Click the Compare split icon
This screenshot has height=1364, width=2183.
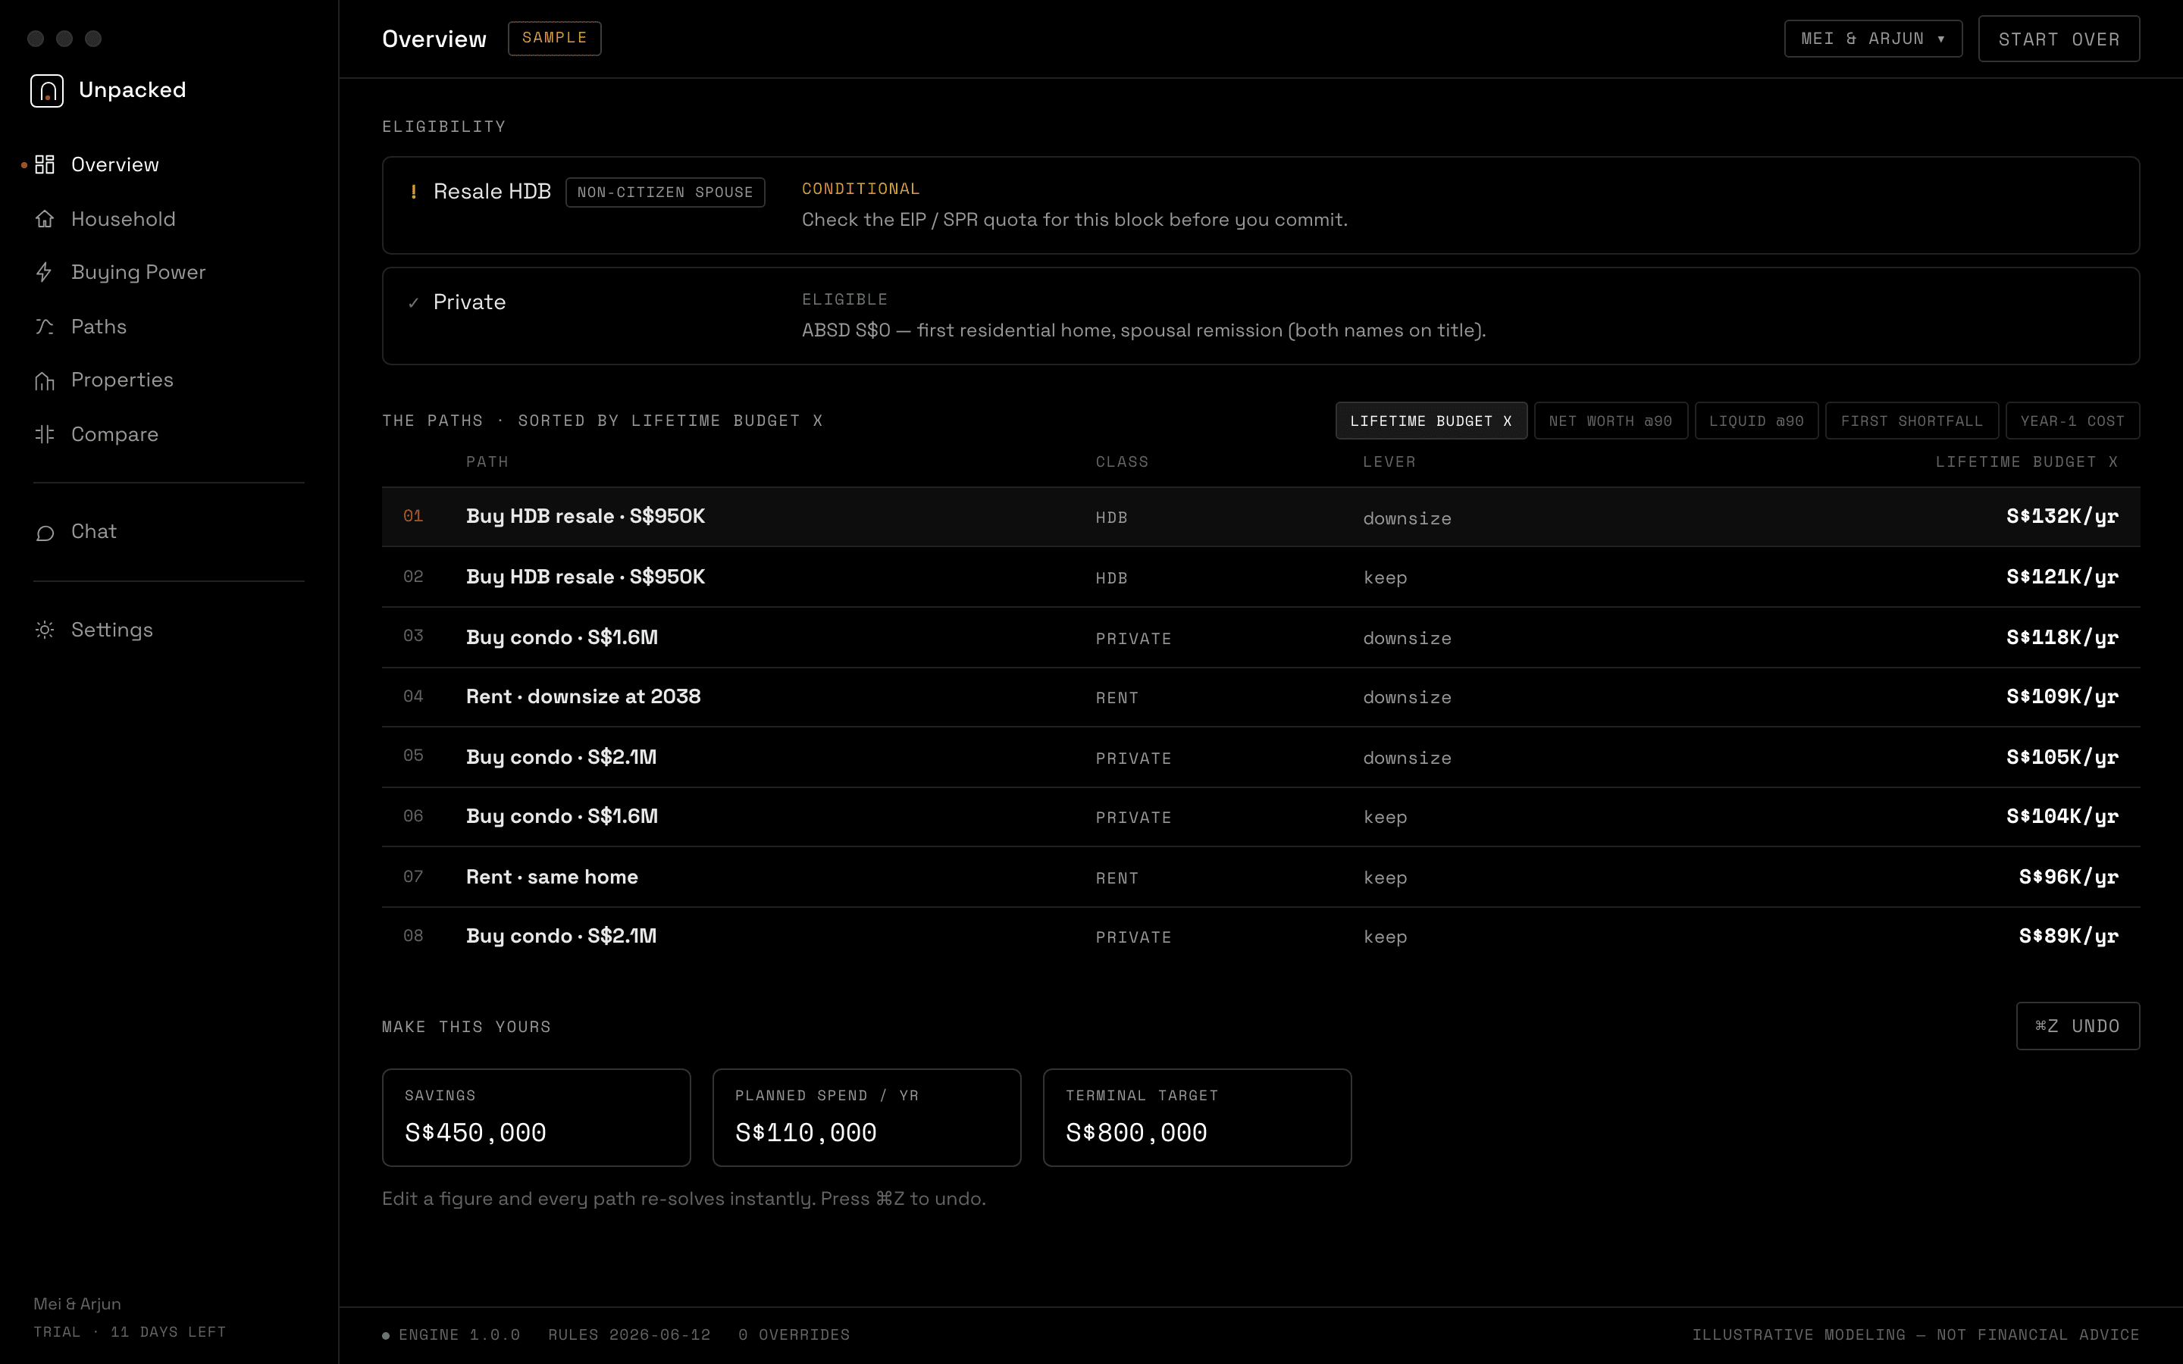point(45,434)
